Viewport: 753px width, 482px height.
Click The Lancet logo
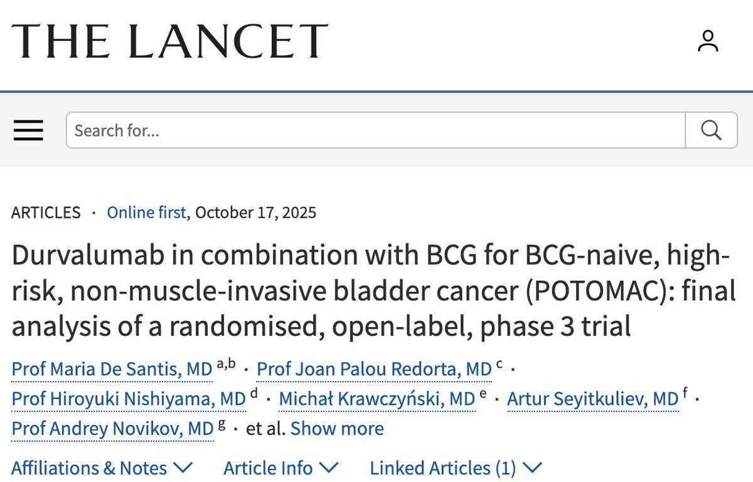click(x=169, y=41)
